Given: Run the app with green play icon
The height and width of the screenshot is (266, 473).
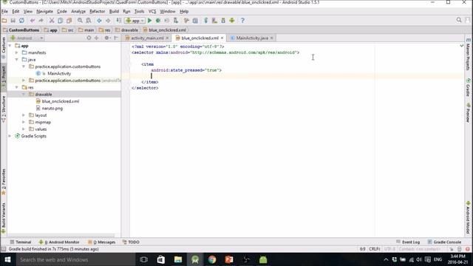Looking at the screenshot, I should (149, 21).
